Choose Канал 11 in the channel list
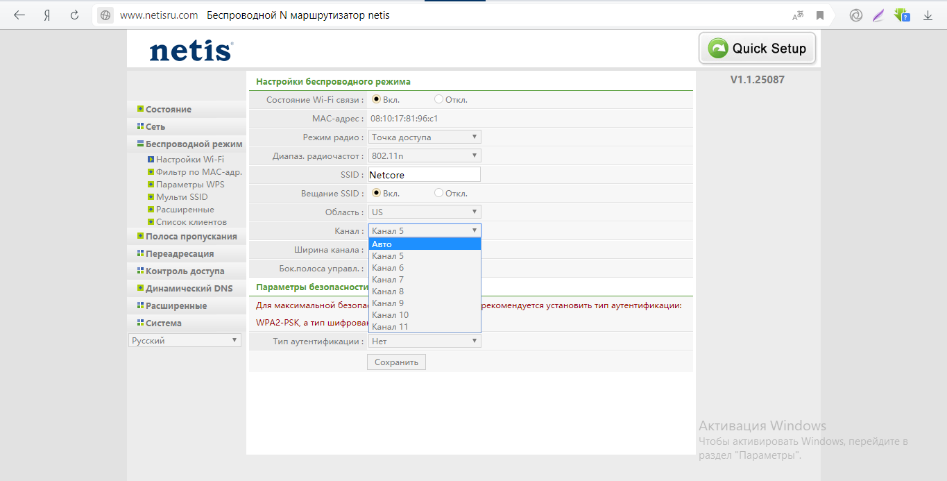Image resolution: width=947 pixels, height=481 pixels. click(425, 327)
